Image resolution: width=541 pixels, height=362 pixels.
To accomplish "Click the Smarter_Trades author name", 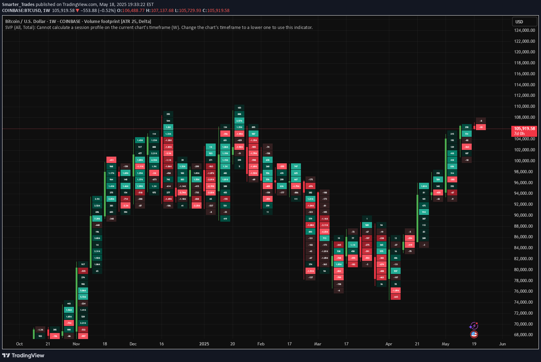I will pyautogui.click(x=18, y=4).
